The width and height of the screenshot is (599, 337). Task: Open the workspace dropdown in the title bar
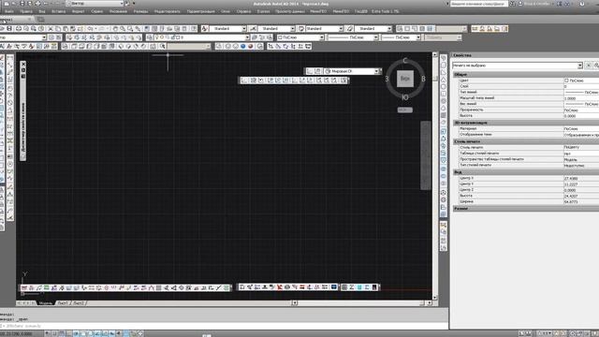pos(95,4)
